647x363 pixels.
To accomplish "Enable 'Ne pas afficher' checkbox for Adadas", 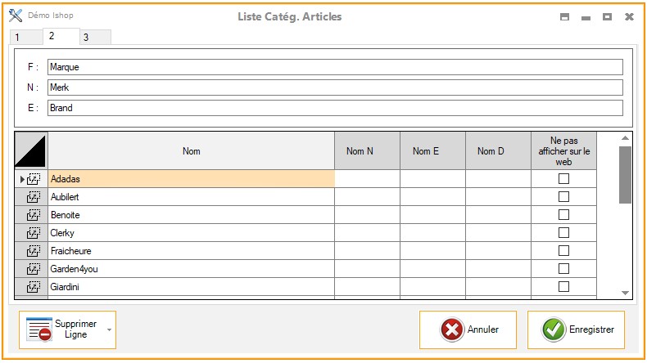I will [563, 179].
